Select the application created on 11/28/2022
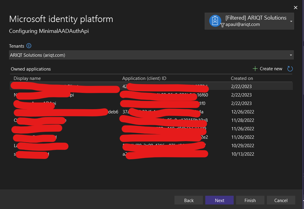 [242, 120]
